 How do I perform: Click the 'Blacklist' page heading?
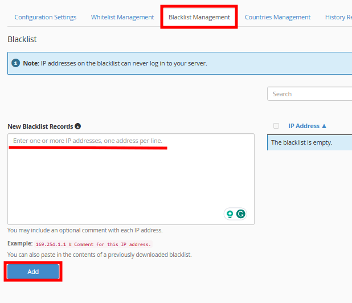(x=22, y=39)
